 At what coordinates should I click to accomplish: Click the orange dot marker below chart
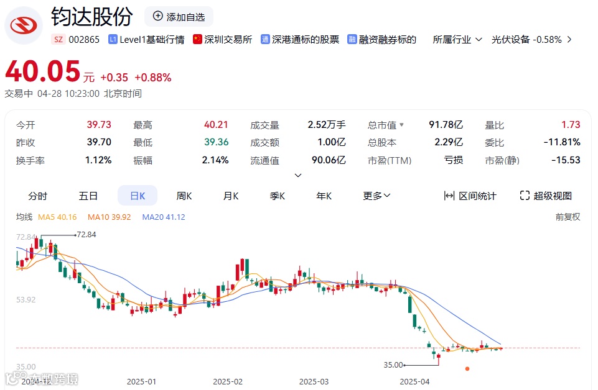pyautogui.click(x=467, y=369)
